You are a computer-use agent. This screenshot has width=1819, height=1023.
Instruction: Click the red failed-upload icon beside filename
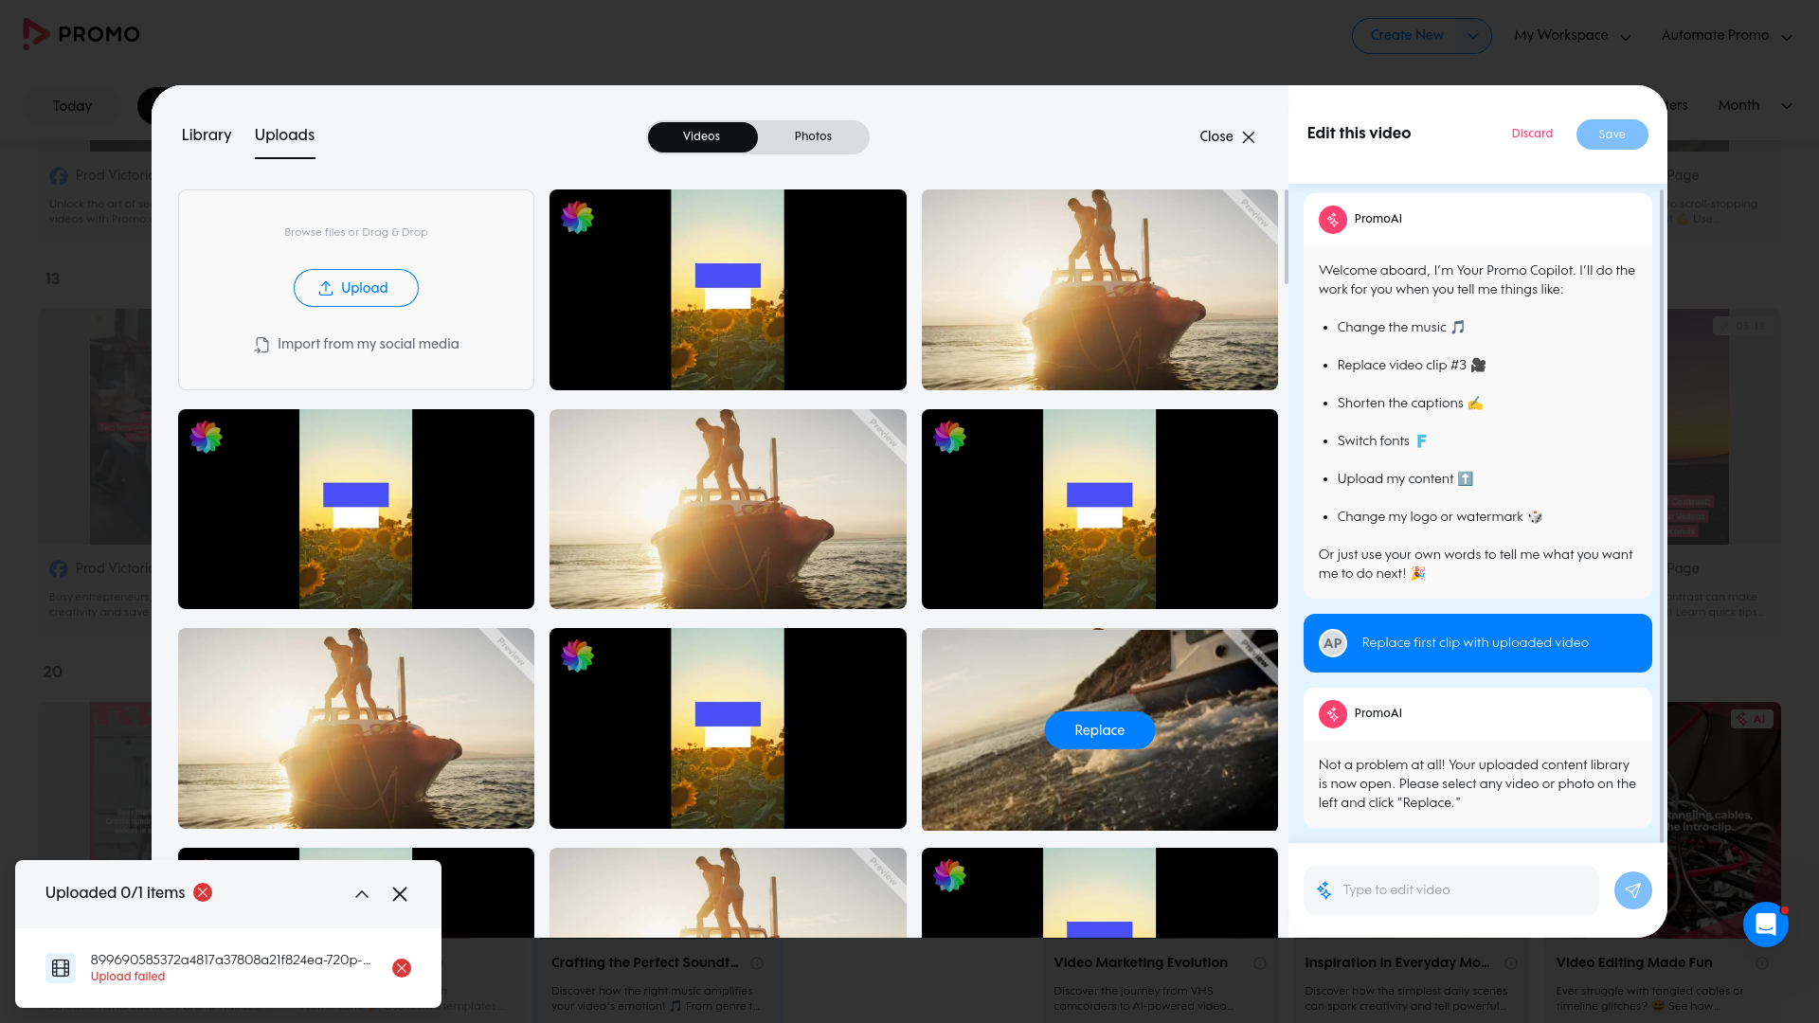pos(402,967)
